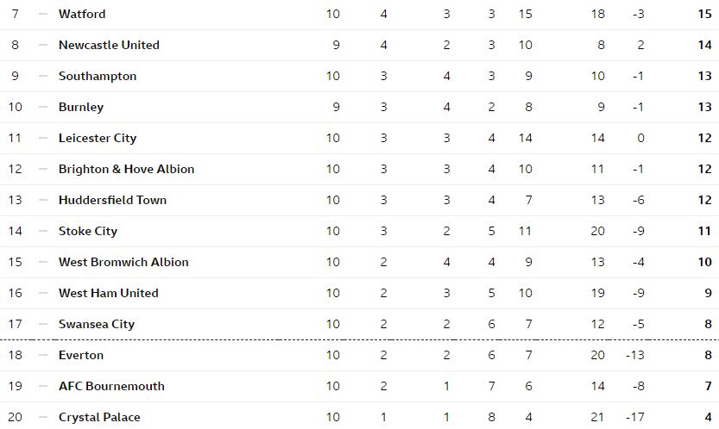Viewport: 719px width, 429px height.
Task: Click the Southampton team name
Action: (x=98, y=77)
